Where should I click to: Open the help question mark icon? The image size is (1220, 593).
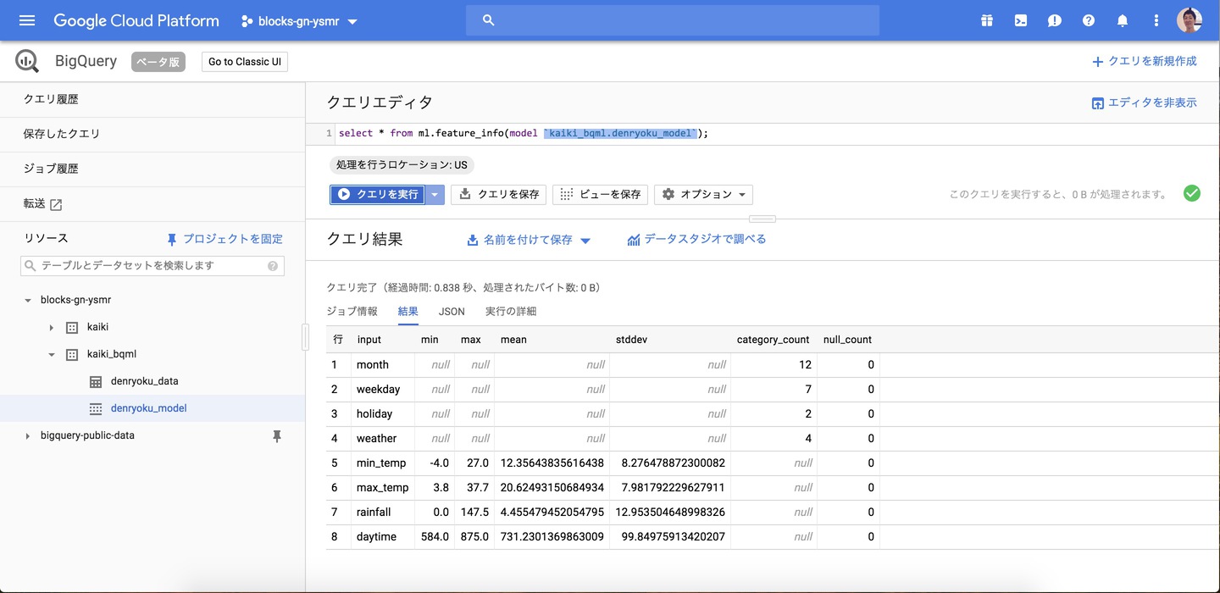(x=1089, y=20)
